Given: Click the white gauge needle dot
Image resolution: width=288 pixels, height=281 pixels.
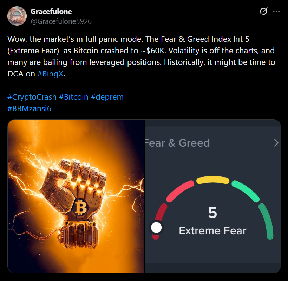Looking at the screenshot, I should point(156,228).
